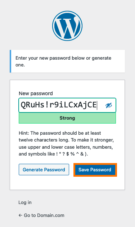The height and width of the screenshot is (227, 135).
Task: Place cursor at end of password after CE
Action: click(97, 105)
